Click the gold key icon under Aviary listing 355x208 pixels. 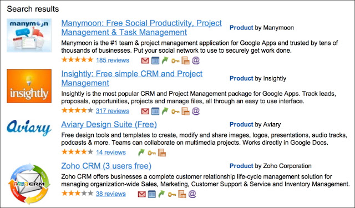pyautogui.click(x=151, y=153)
